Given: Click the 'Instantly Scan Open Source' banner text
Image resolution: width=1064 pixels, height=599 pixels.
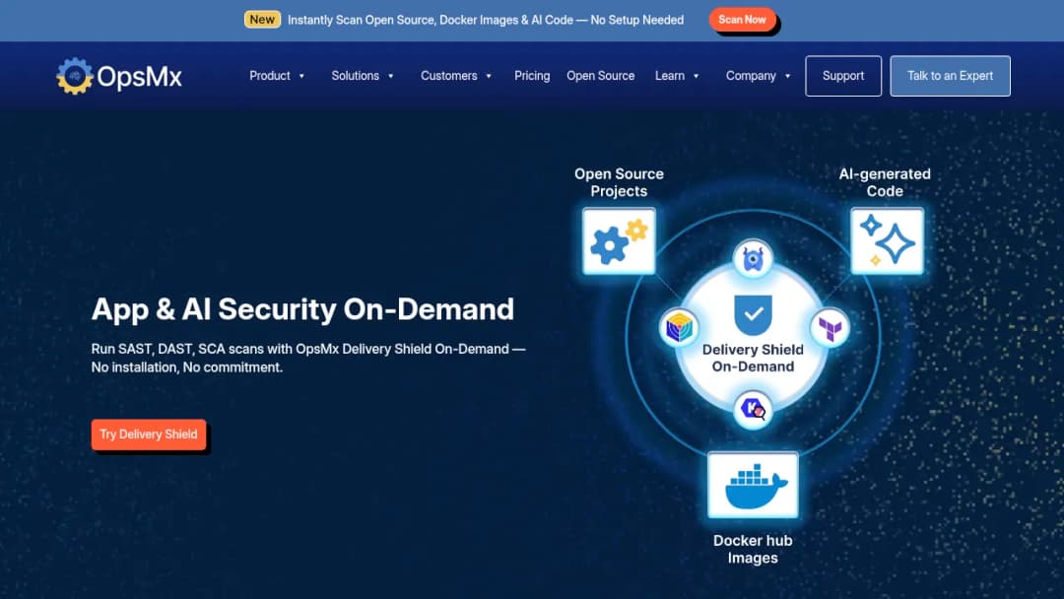Looking at the screenshot, I should (485, 21).
